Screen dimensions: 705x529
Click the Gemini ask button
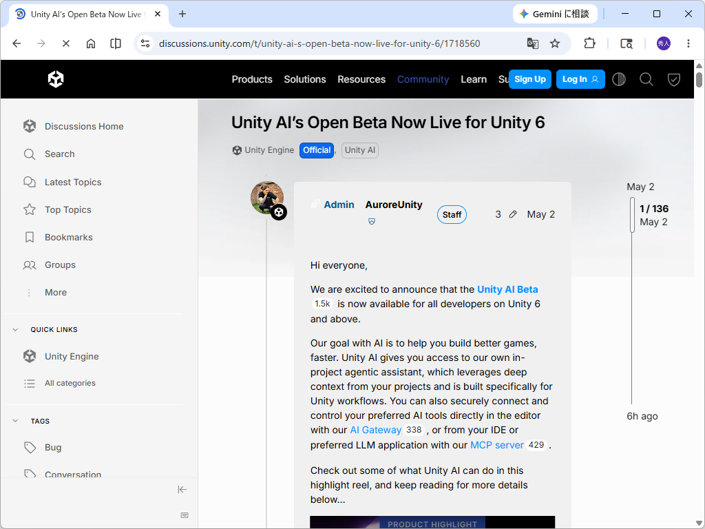click(554, 14)
